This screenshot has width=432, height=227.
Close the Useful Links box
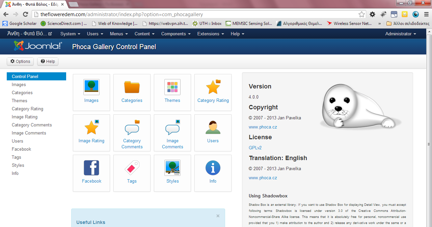pos(218,216)
